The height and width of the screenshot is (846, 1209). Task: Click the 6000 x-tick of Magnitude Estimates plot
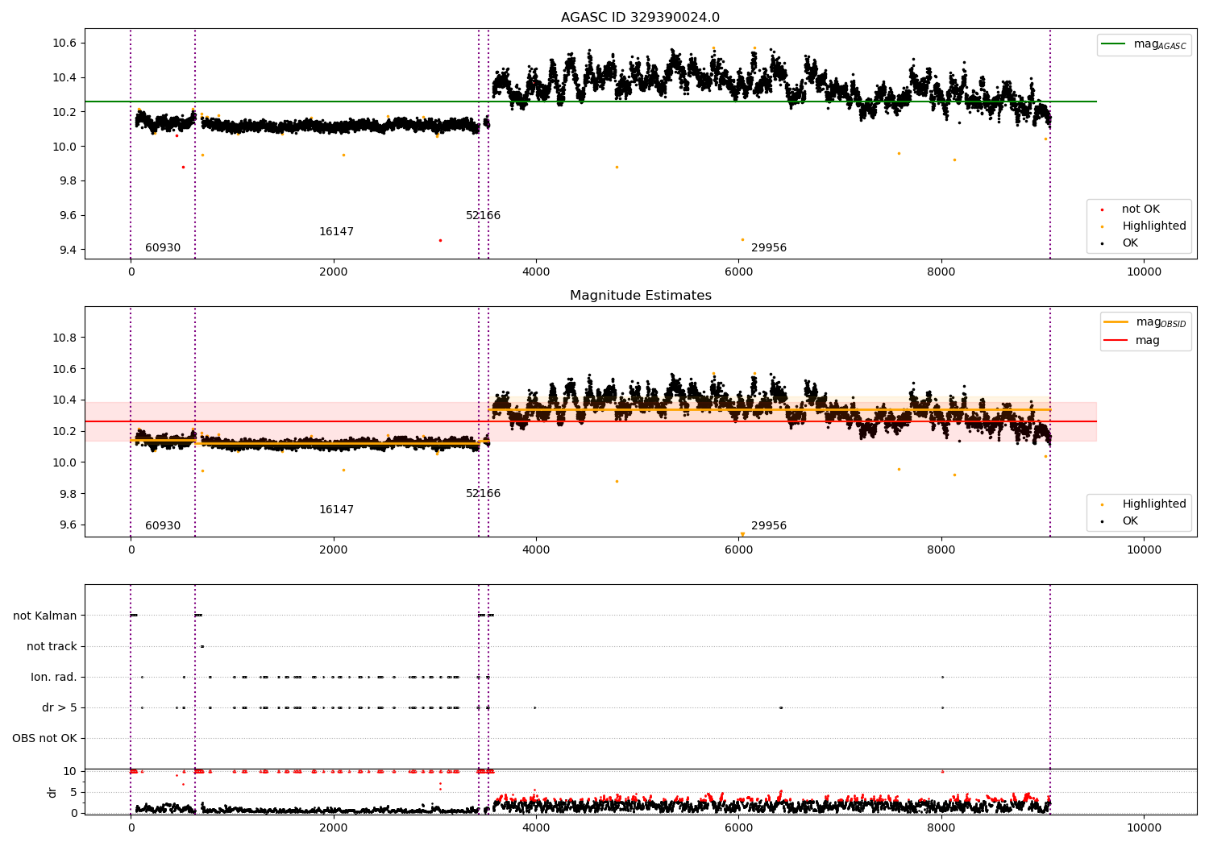point(738,550)
